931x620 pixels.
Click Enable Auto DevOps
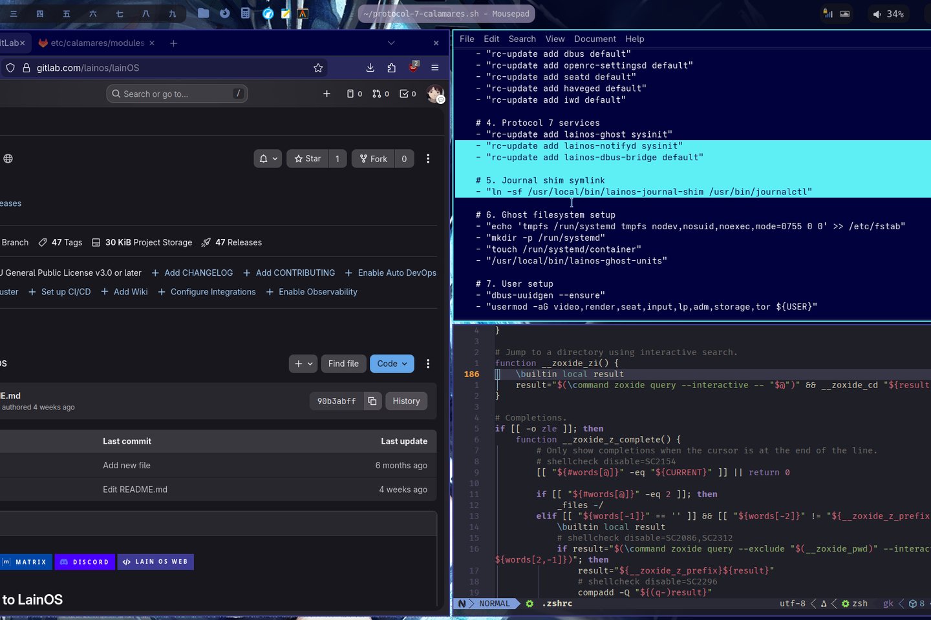391,273
